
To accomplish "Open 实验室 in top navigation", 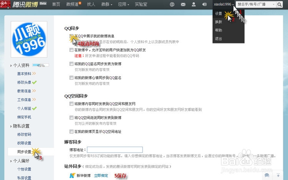I will pos(141,4).
